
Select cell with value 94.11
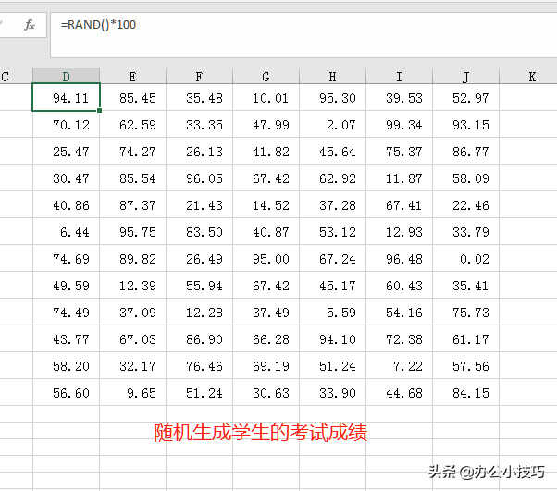[66, 97]
